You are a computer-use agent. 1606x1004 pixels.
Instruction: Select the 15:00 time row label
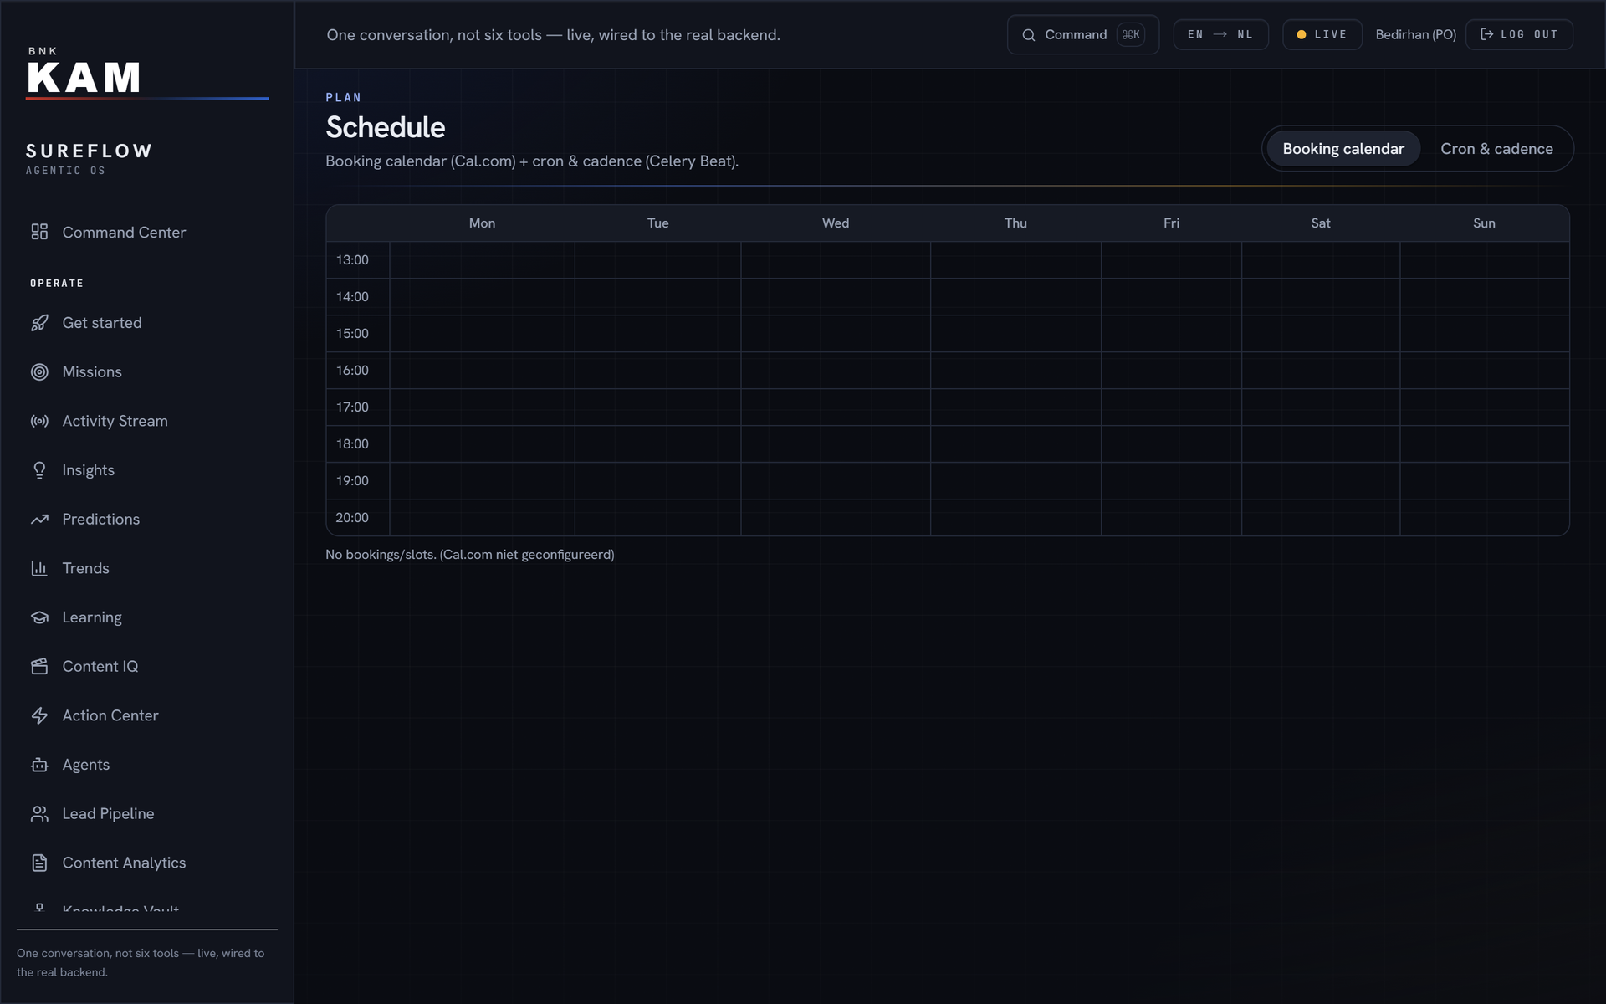[352, 334]
